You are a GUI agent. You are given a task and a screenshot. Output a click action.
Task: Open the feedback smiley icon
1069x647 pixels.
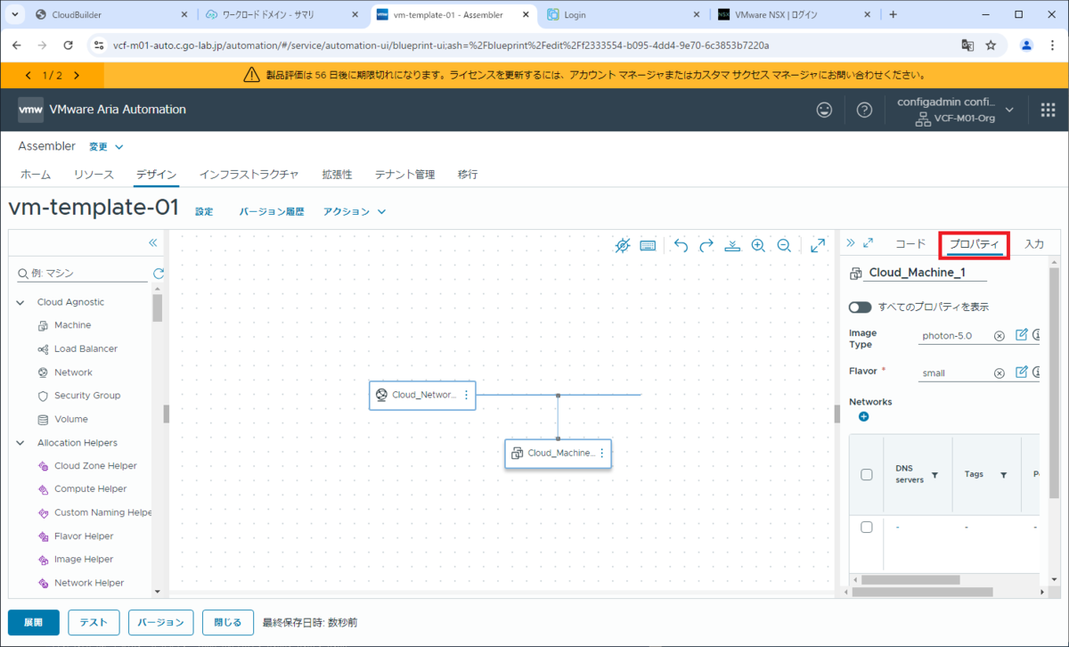[825, 110]
